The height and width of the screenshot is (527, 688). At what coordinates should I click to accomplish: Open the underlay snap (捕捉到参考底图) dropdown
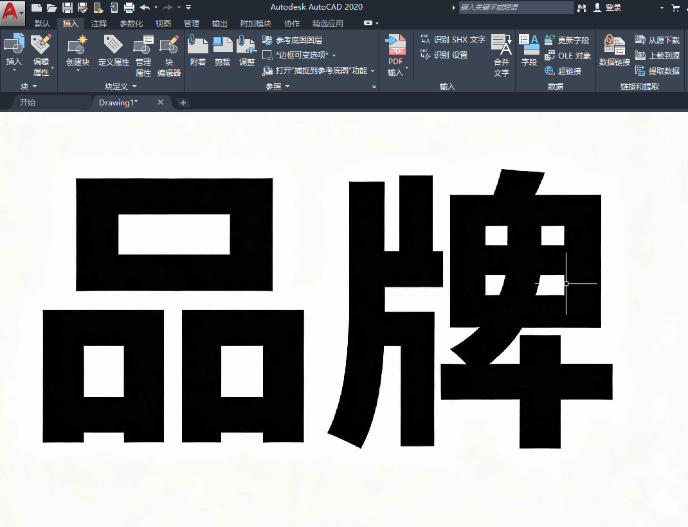[373, 71]
